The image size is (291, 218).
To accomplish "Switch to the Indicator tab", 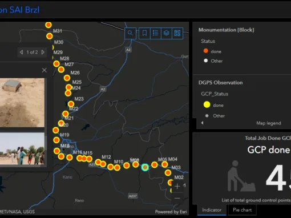I will [212, 210].
